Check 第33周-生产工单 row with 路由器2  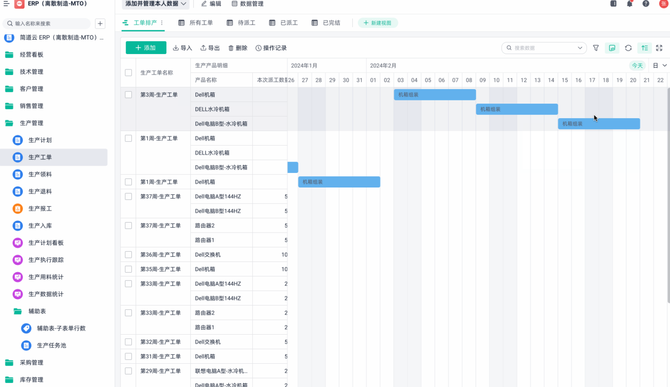pyautogui.click(x=129, y=313)
